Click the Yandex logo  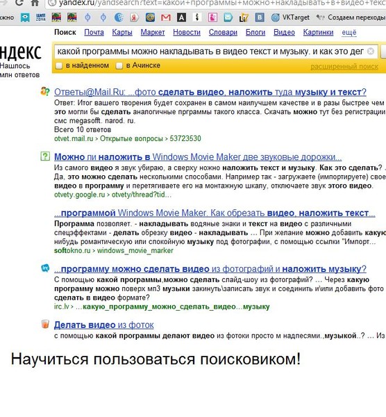(x=21, y=52)
